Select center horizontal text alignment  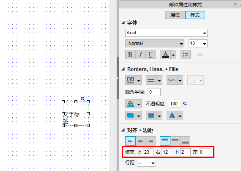pos(140,141)
